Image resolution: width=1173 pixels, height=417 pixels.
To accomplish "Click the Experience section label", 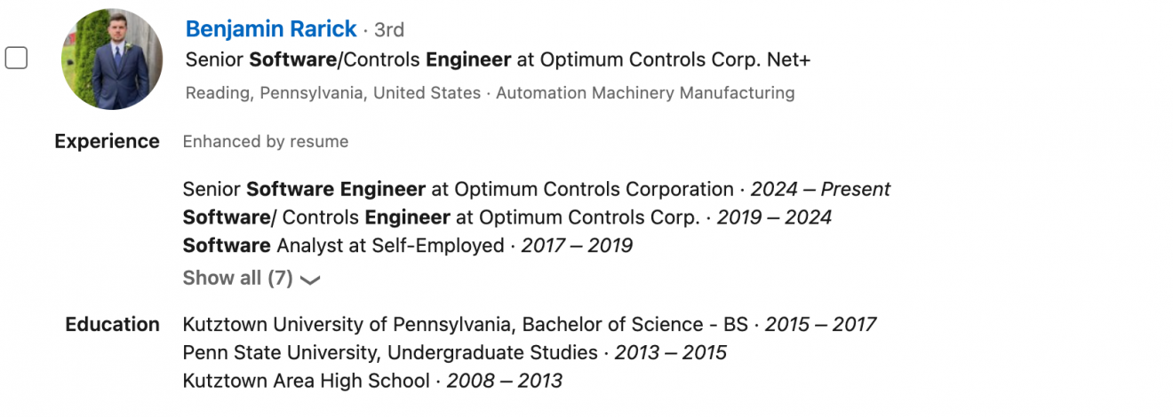I will (x=107, y=142).
